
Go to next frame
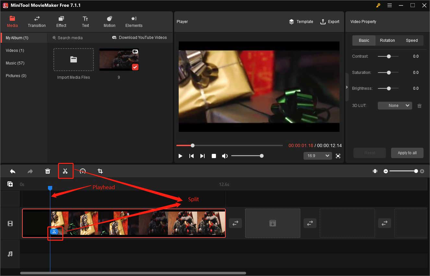[202, 156]
